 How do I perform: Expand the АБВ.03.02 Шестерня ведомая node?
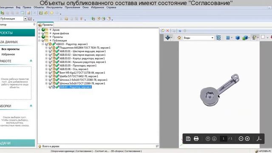tap(46, 55)
